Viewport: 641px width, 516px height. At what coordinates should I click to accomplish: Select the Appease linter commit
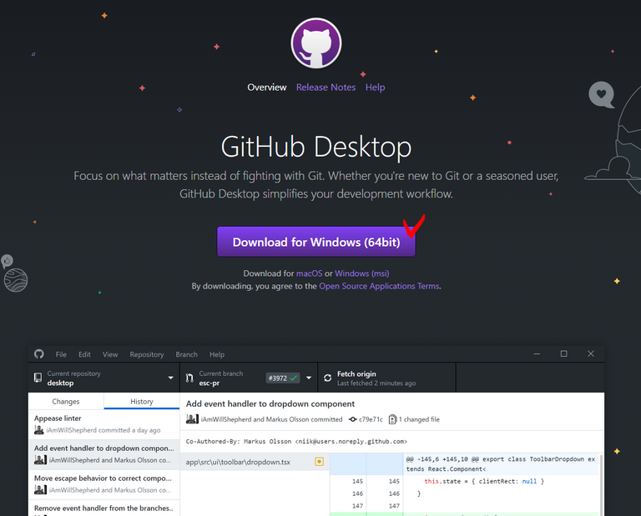pos(103,424)
